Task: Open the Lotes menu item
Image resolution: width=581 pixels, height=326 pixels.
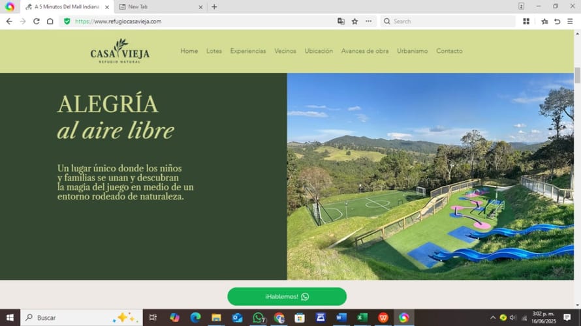Action: point(214,51)
